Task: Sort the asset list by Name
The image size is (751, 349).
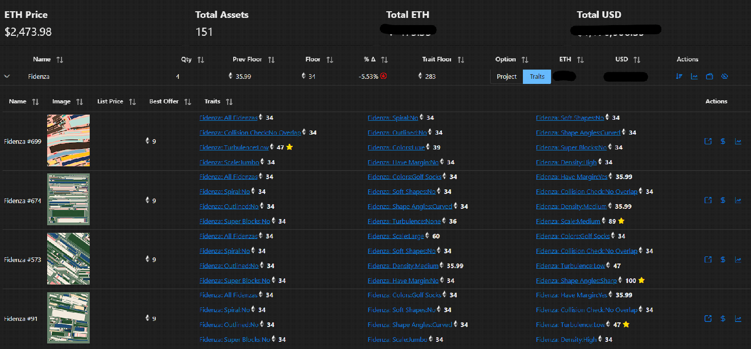Action: [x=35, y=102]
